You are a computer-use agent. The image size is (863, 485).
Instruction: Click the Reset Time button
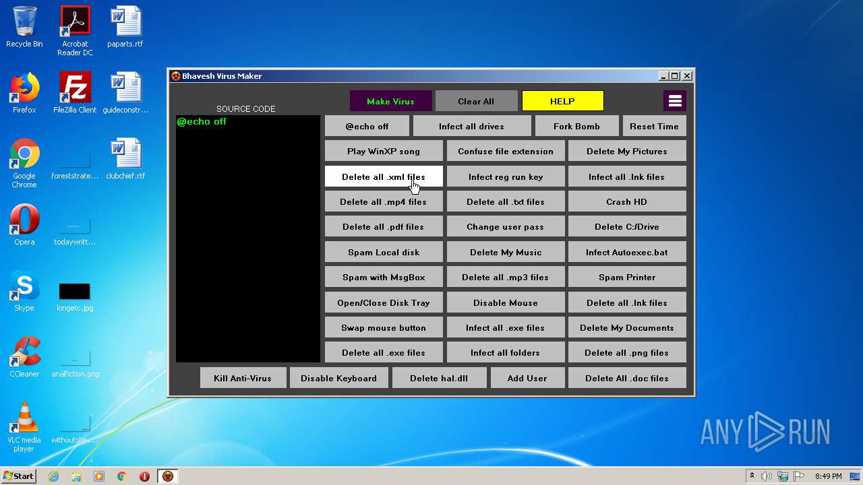click(x=654, y=126)
